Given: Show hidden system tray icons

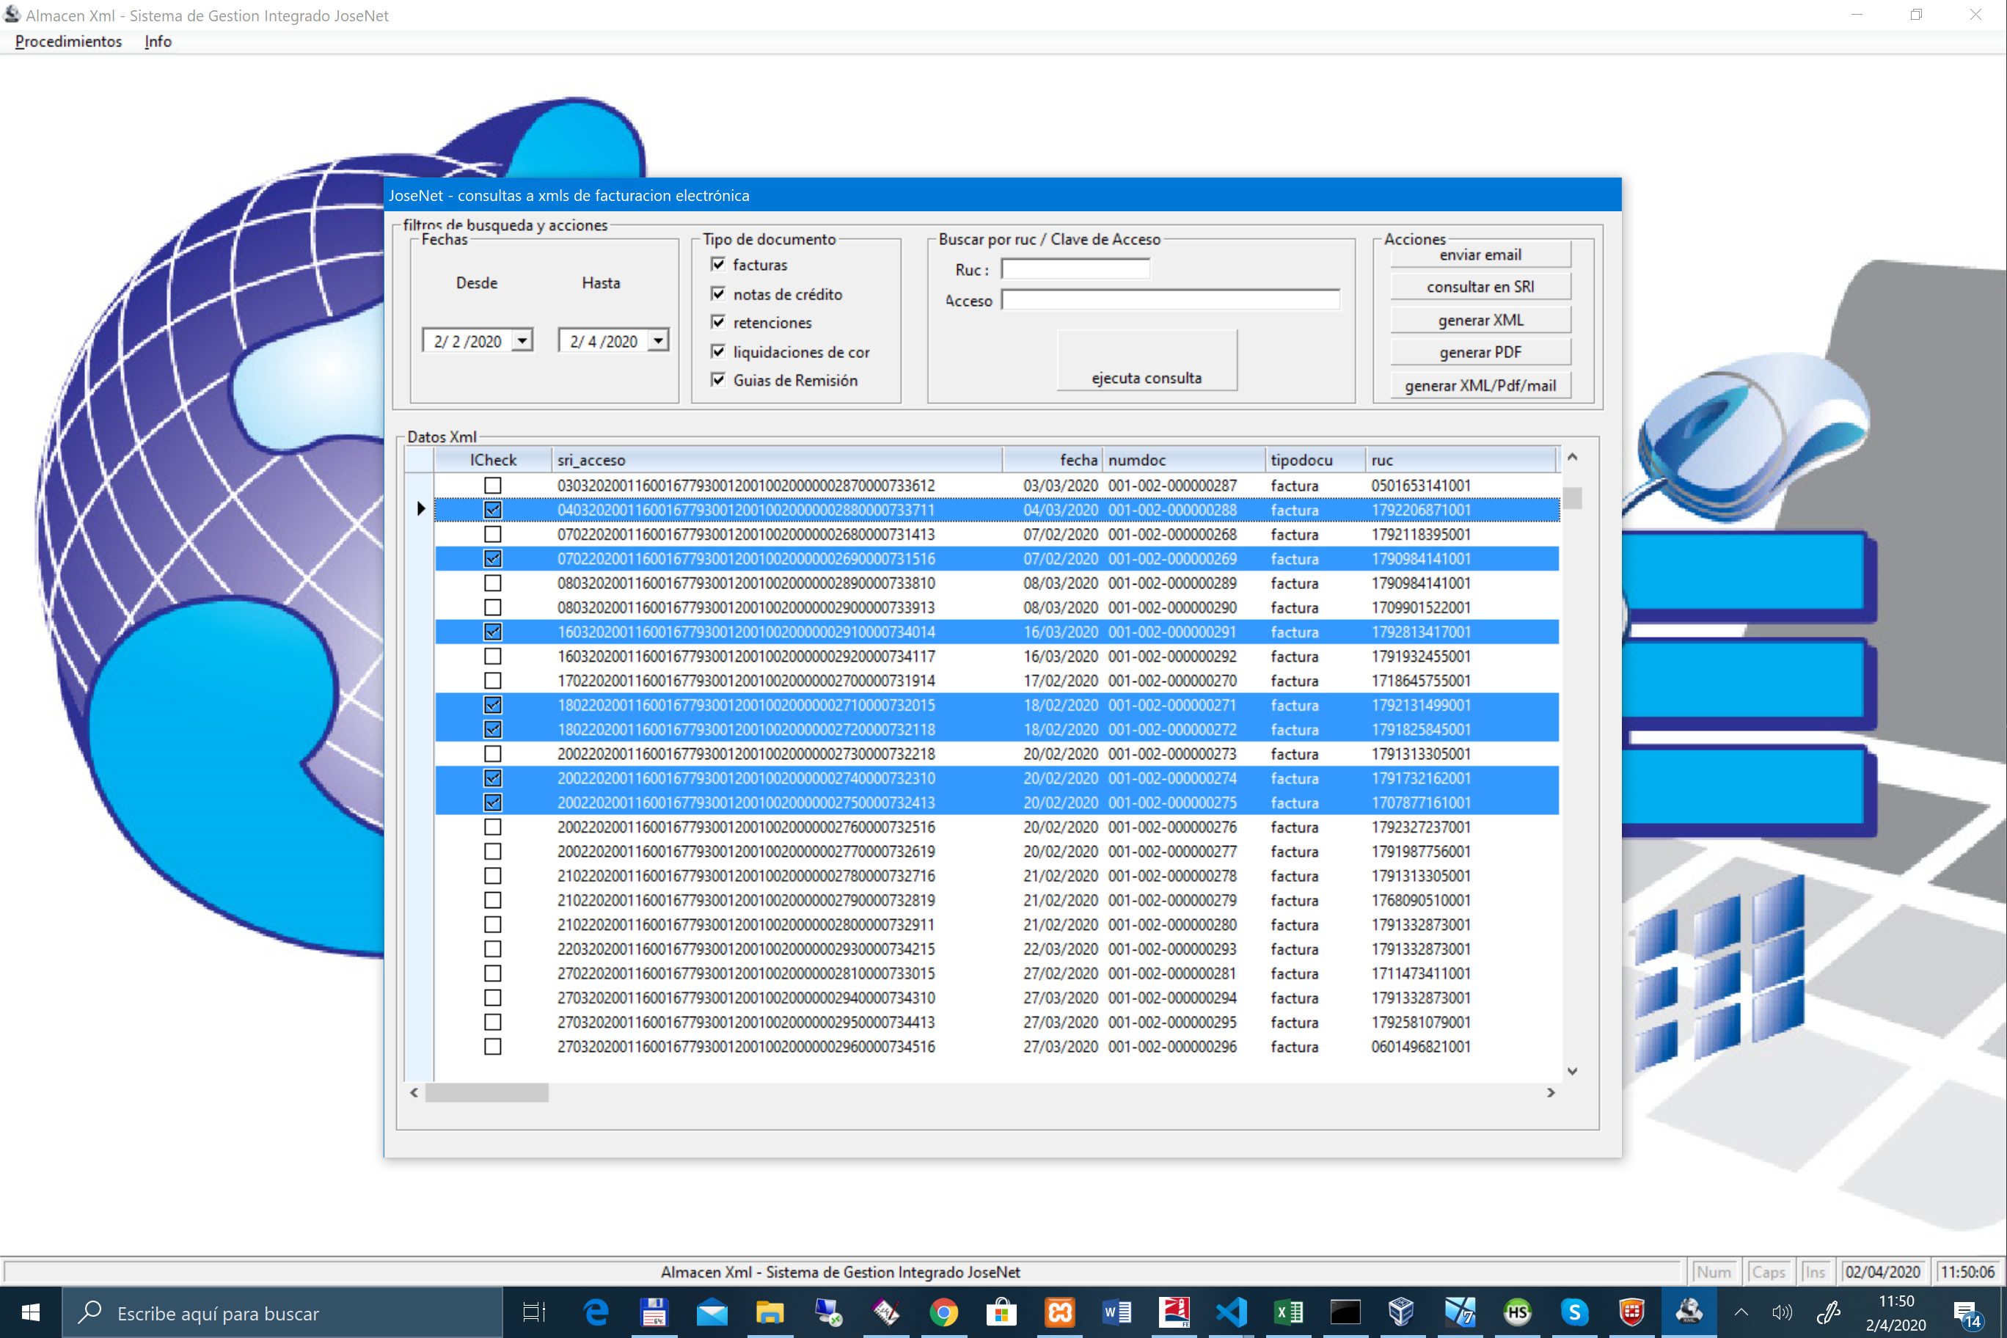Looking at the screenshot, I should (1741, 1312).
